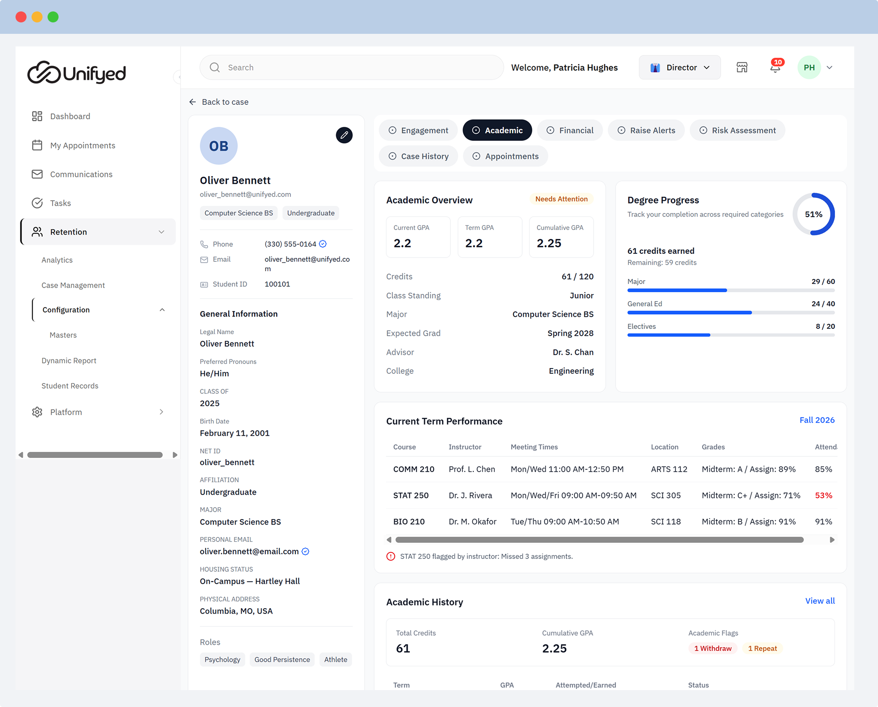Click the Tasks checkmark icon
Screen dimensions: 878x707
tap(37, 203)
